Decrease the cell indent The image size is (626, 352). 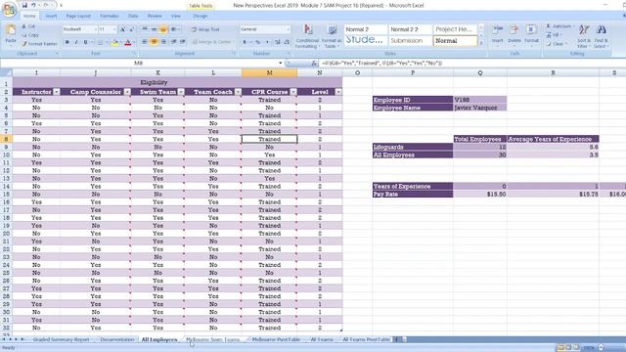pos(174,42)
